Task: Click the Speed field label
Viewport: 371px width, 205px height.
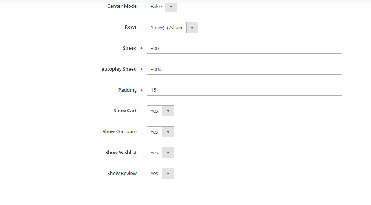Action: (x=129, y=48)
